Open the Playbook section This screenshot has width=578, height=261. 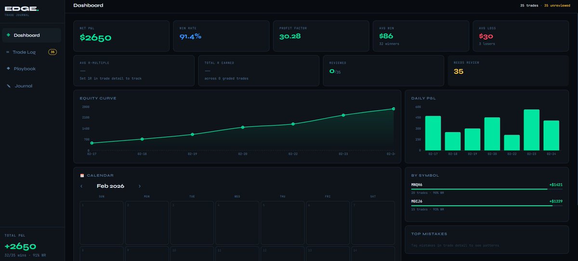[32, 69]
